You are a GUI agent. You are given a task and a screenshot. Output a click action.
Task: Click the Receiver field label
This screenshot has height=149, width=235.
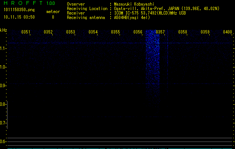coord(76,13)
